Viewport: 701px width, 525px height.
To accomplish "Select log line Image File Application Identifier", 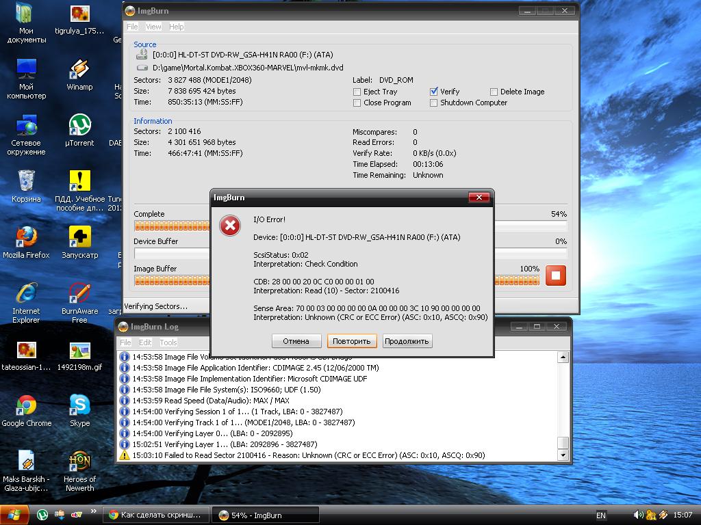I will [x=256, y=368].
